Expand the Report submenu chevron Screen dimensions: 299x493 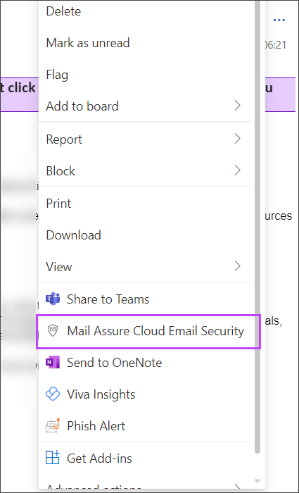coord(238,139)
